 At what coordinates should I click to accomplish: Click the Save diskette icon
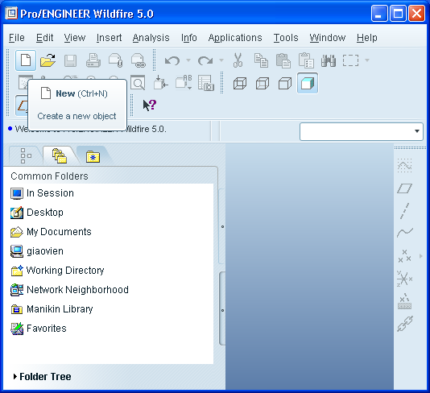tap(70, 60)
